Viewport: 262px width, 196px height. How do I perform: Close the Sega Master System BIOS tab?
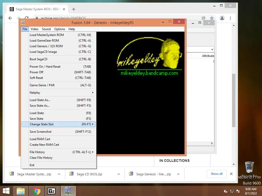pos(64,9)
